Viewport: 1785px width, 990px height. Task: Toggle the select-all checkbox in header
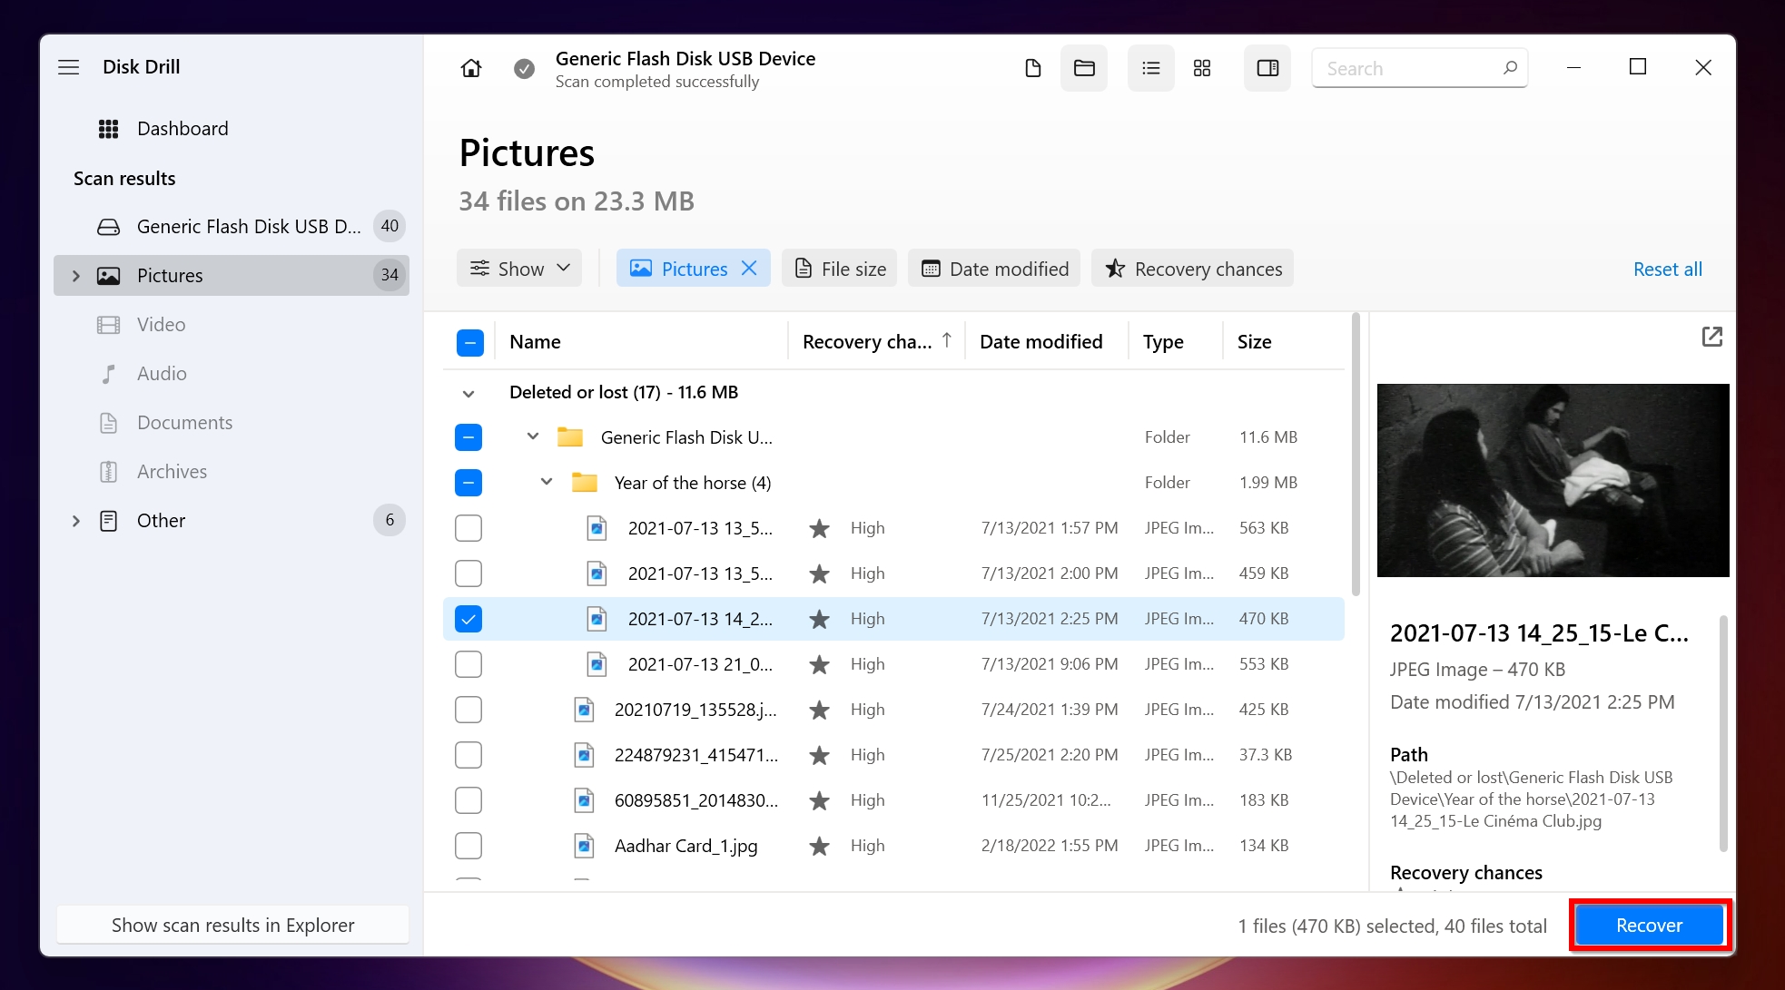click(469, 342)
